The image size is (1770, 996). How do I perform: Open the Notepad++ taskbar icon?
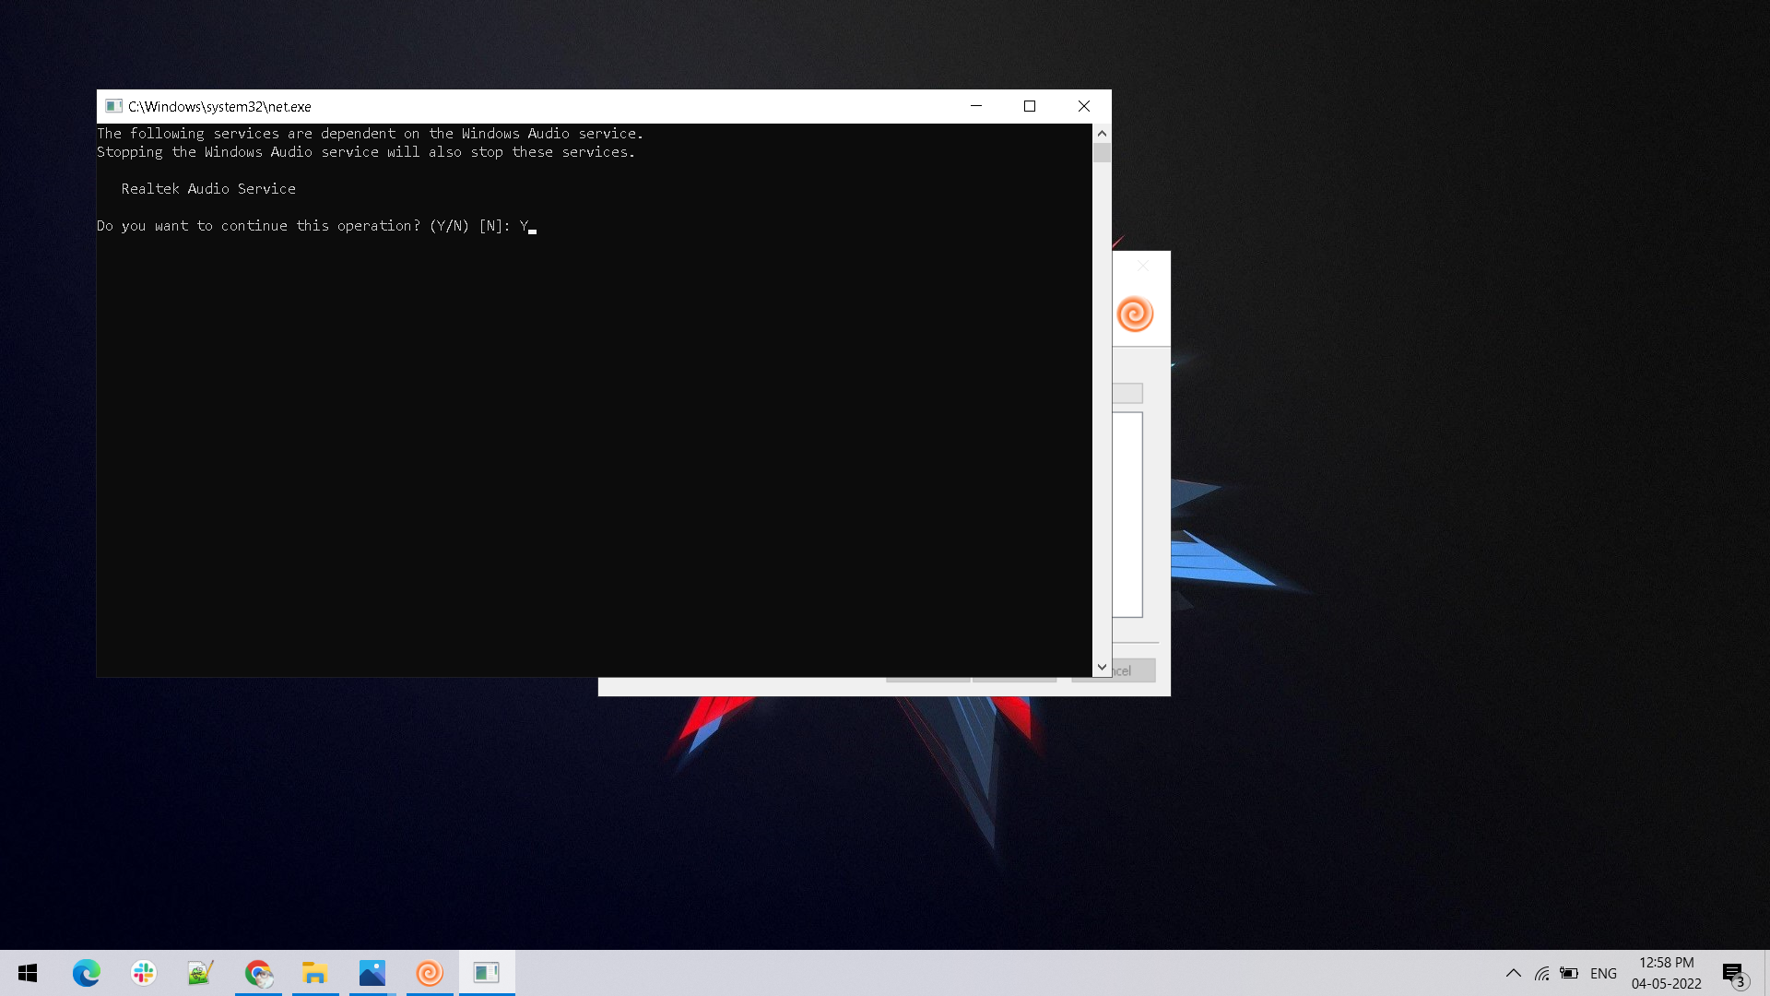pyautogui.click(x=201, y=973)
